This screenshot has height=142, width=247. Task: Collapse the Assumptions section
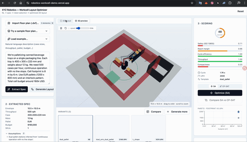(x=15, y=134)
